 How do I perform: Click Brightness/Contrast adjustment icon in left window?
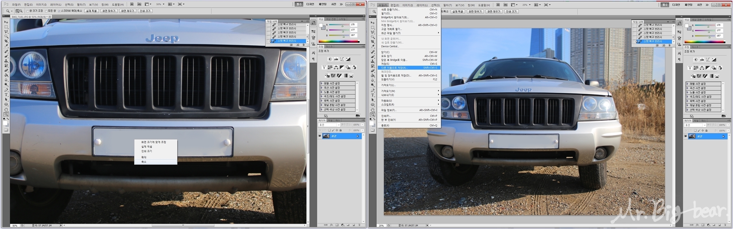pyautogui.click(x=330, y=59)
